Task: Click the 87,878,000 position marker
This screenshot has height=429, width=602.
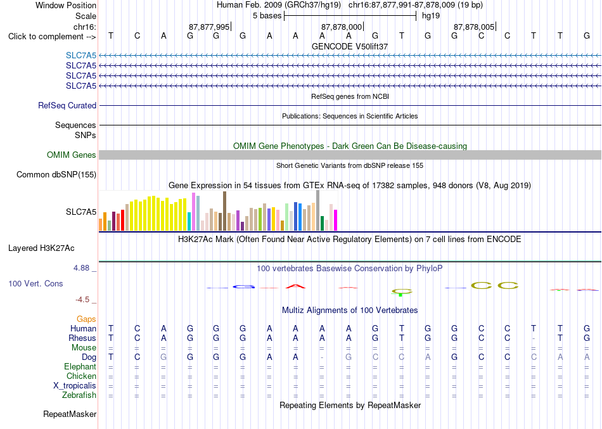Action: tap(342, 27)
